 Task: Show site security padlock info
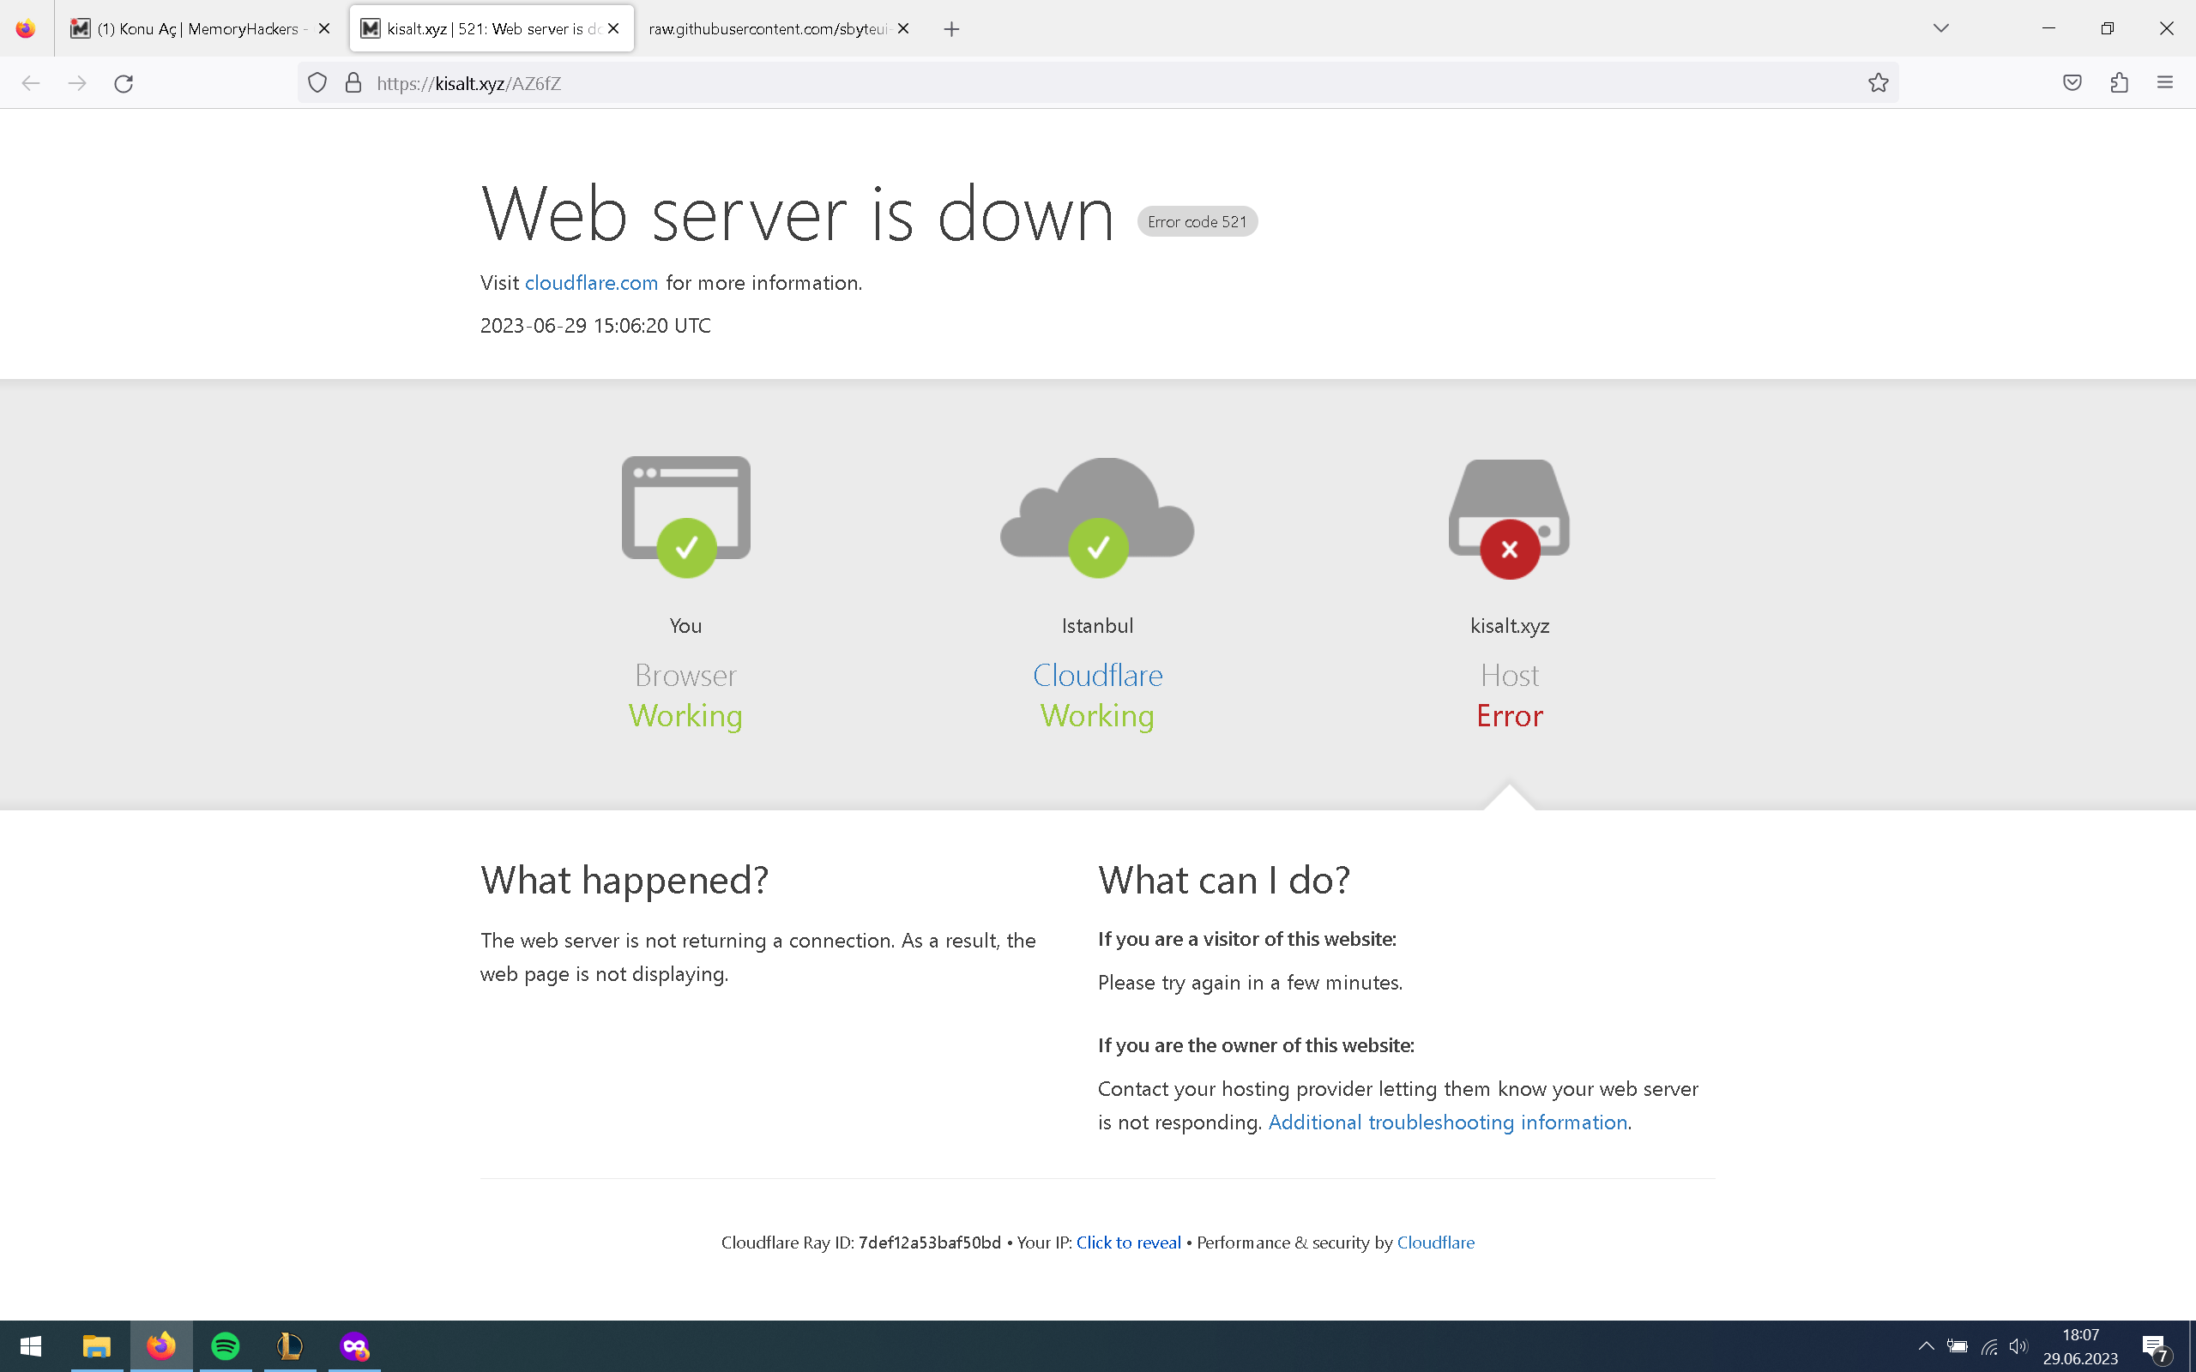pyautogui.click(x=354, y=83)
